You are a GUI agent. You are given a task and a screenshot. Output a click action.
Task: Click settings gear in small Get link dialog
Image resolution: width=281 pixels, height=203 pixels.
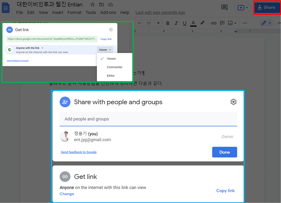point(111,30)
